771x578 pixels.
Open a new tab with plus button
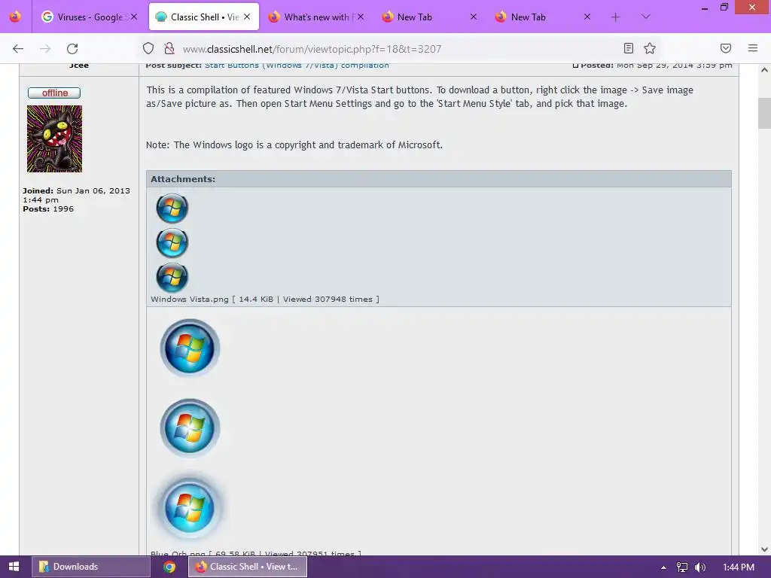tap(615, 17)
